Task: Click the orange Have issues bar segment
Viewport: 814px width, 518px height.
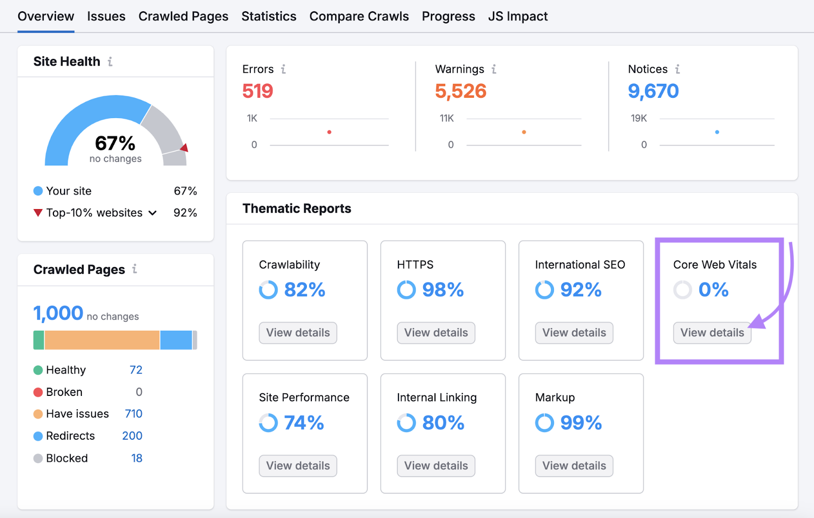Action: [x=102, y=339]
